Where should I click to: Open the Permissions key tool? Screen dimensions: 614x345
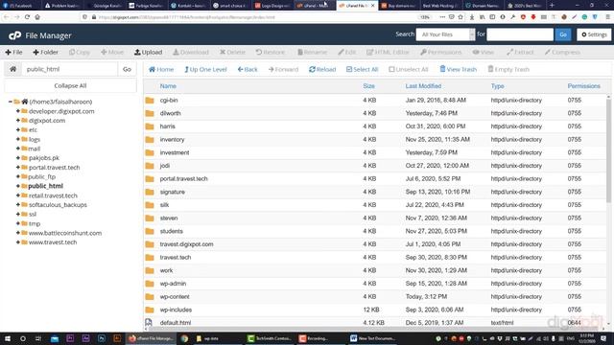click(441, 52)
